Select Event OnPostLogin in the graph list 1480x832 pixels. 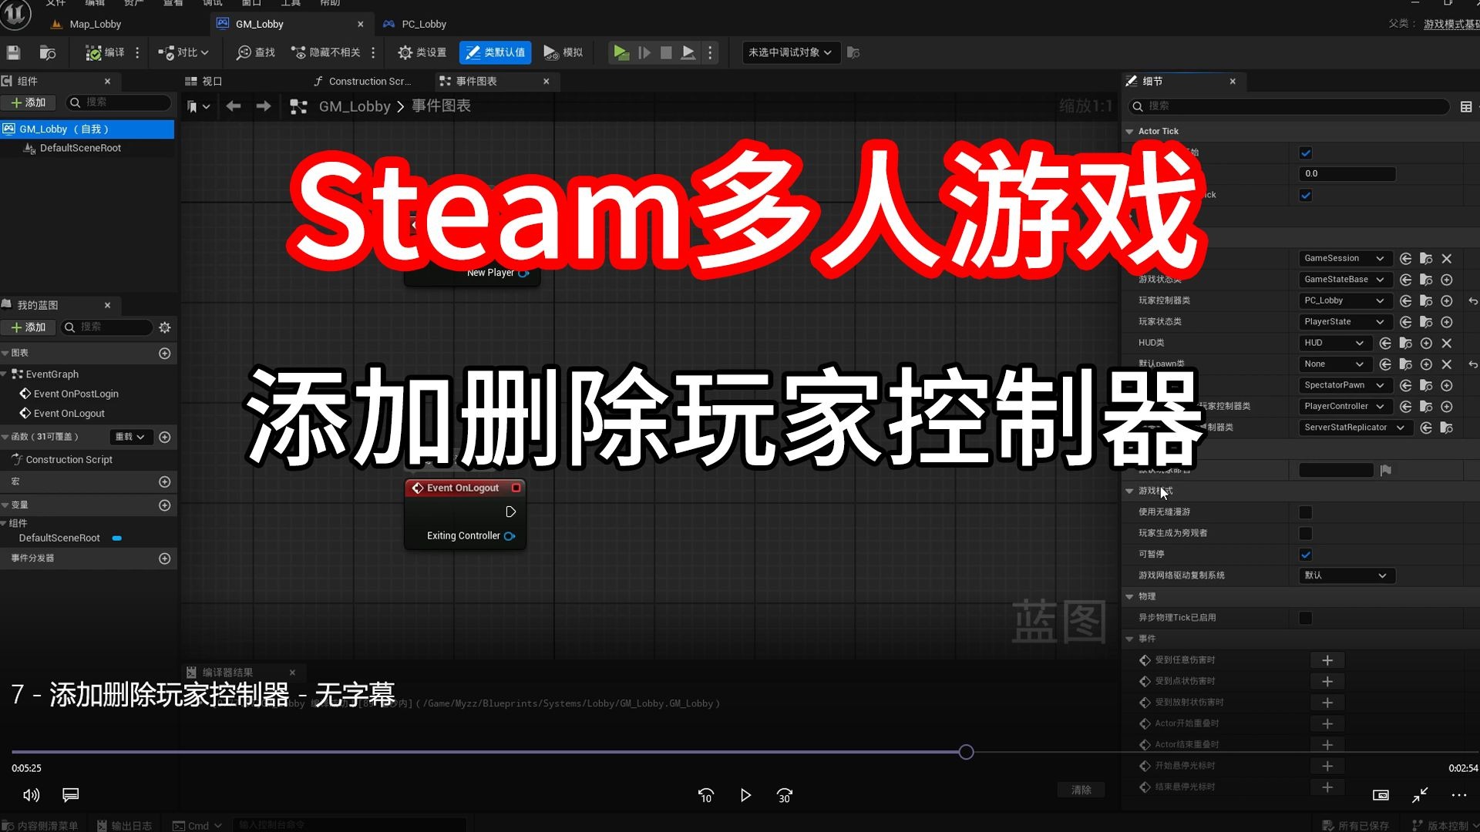click(76, 394)
